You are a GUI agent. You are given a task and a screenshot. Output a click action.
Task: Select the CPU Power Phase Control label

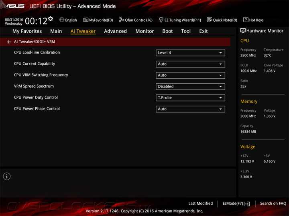click(37, 109)
